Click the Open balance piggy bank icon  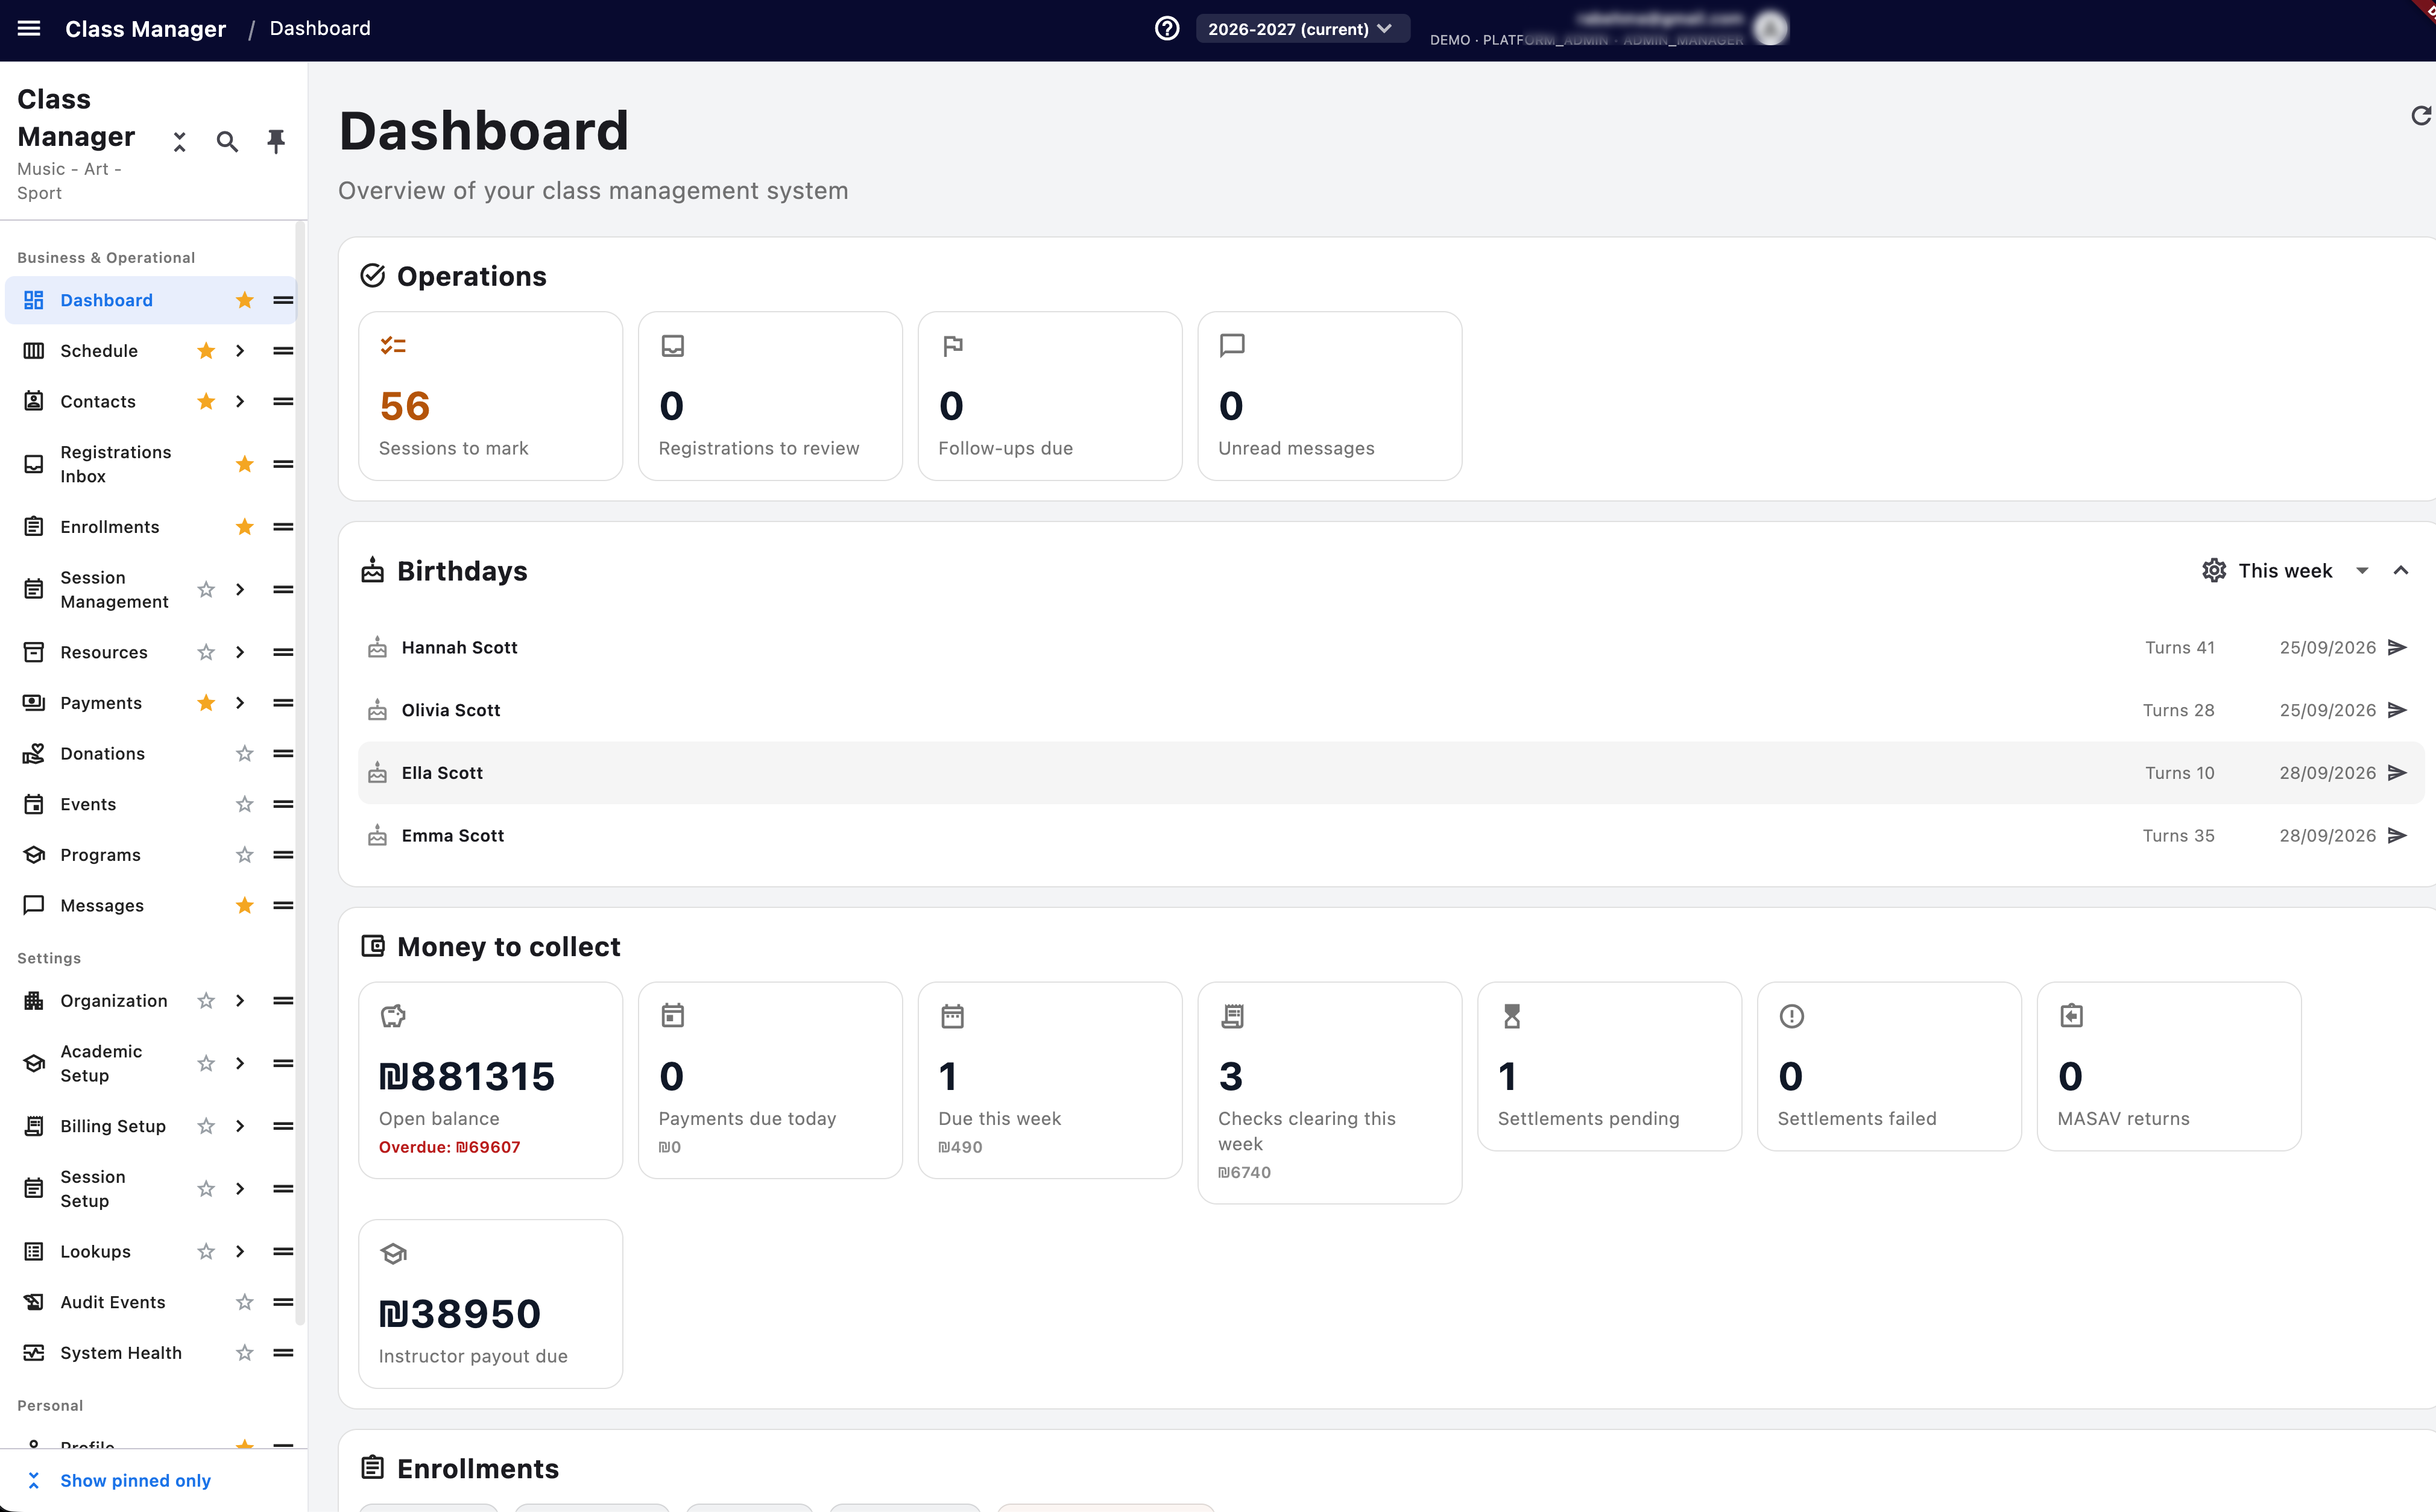click(393, 1016)
